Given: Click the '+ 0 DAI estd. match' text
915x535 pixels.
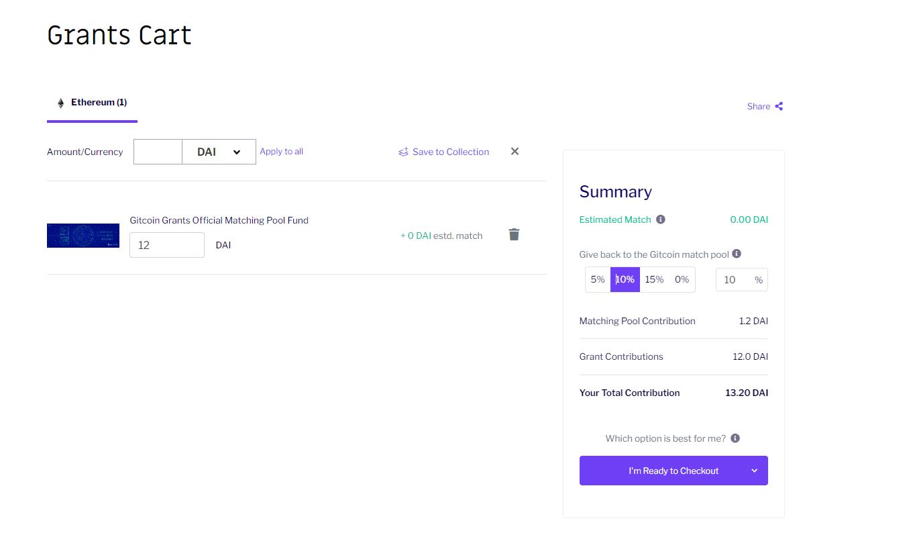Looking at the screenshot, I should [x=441, y=236].
